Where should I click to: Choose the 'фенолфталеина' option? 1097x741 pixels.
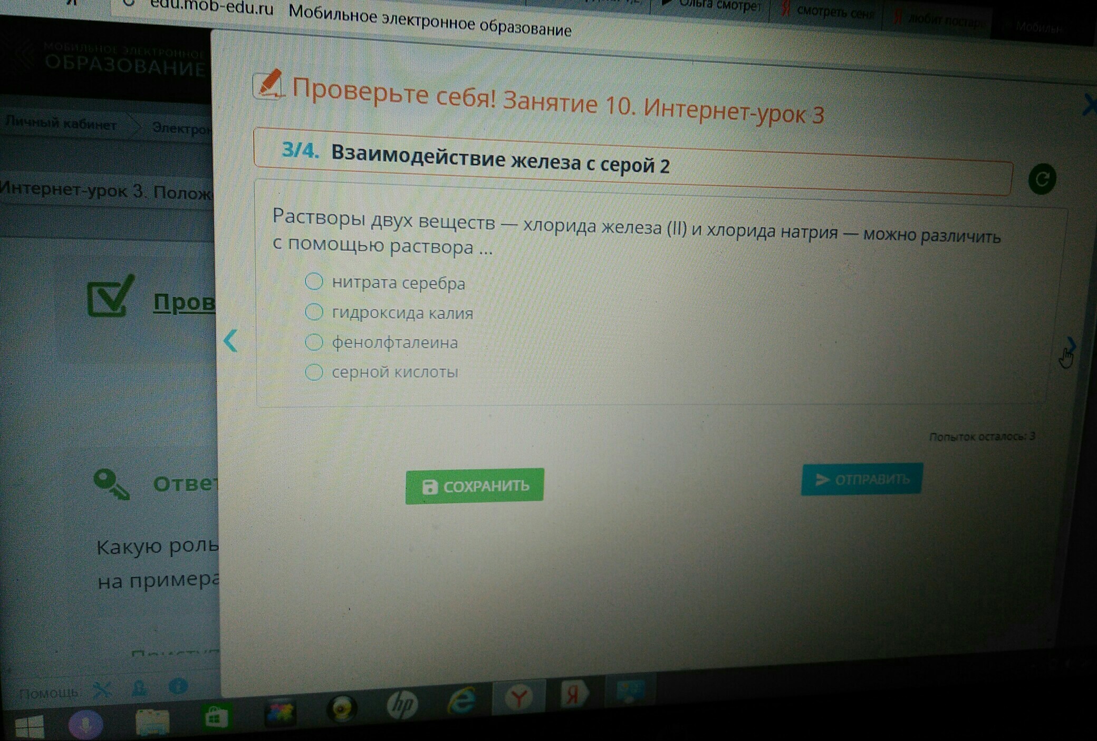[x=314, y=342]
